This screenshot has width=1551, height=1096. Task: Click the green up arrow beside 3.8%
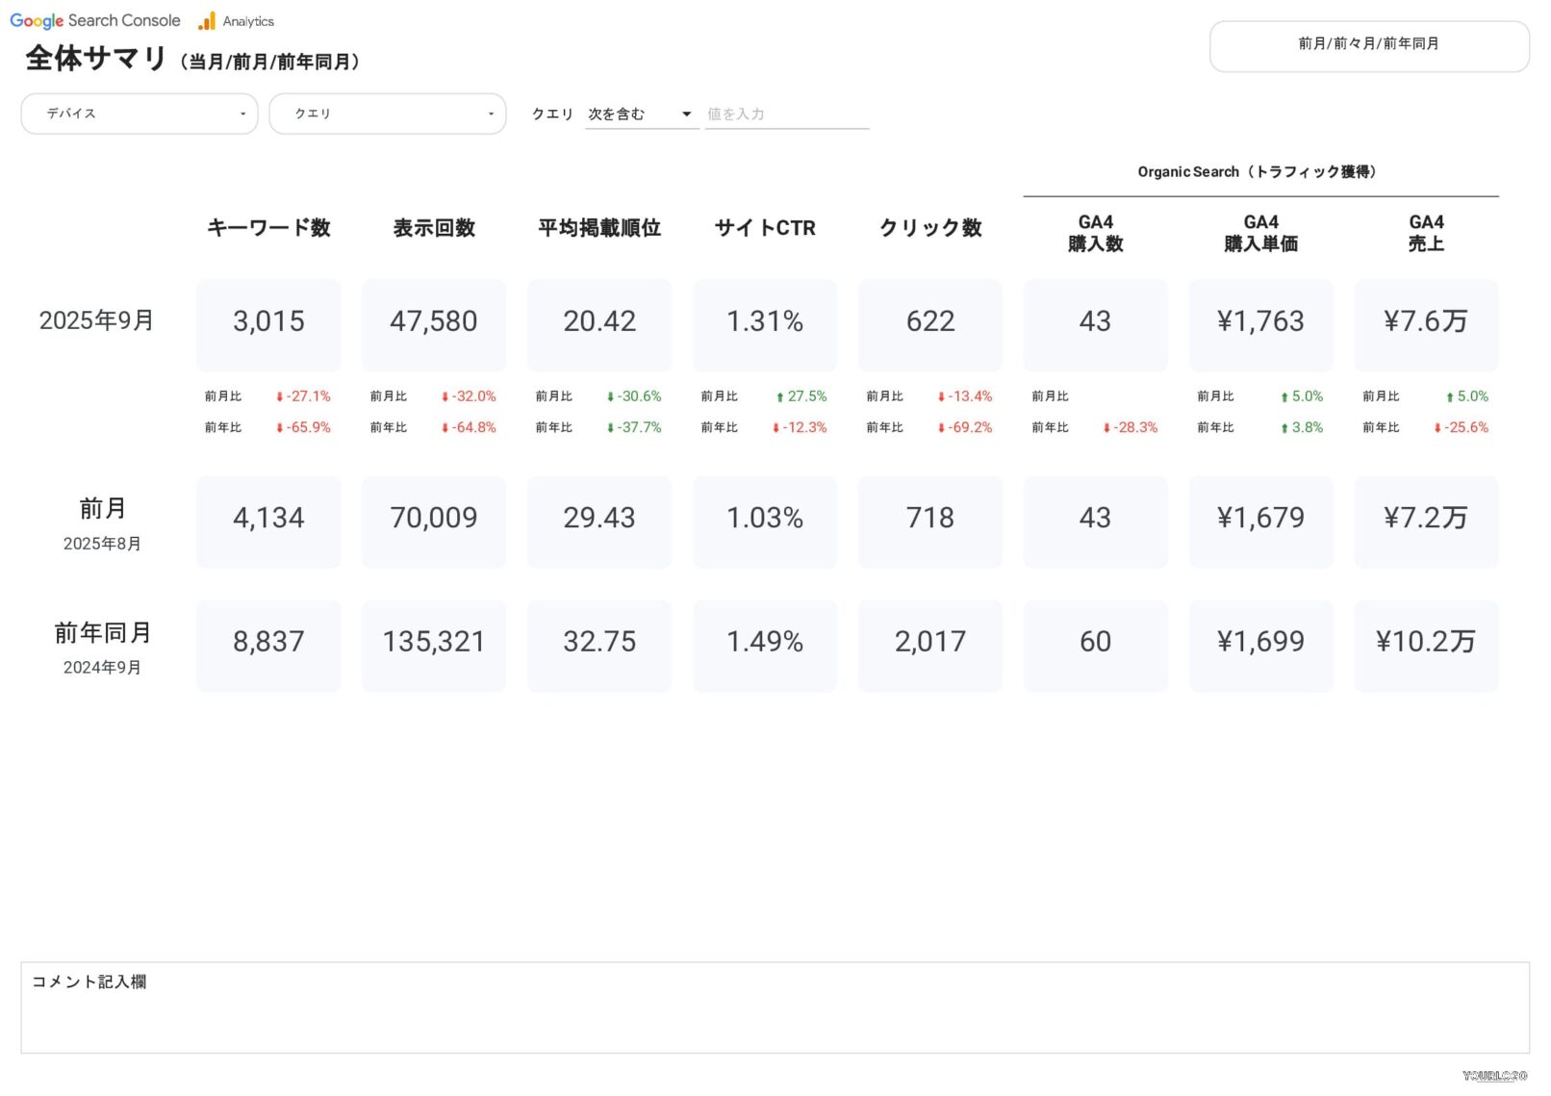[1284, 428]
